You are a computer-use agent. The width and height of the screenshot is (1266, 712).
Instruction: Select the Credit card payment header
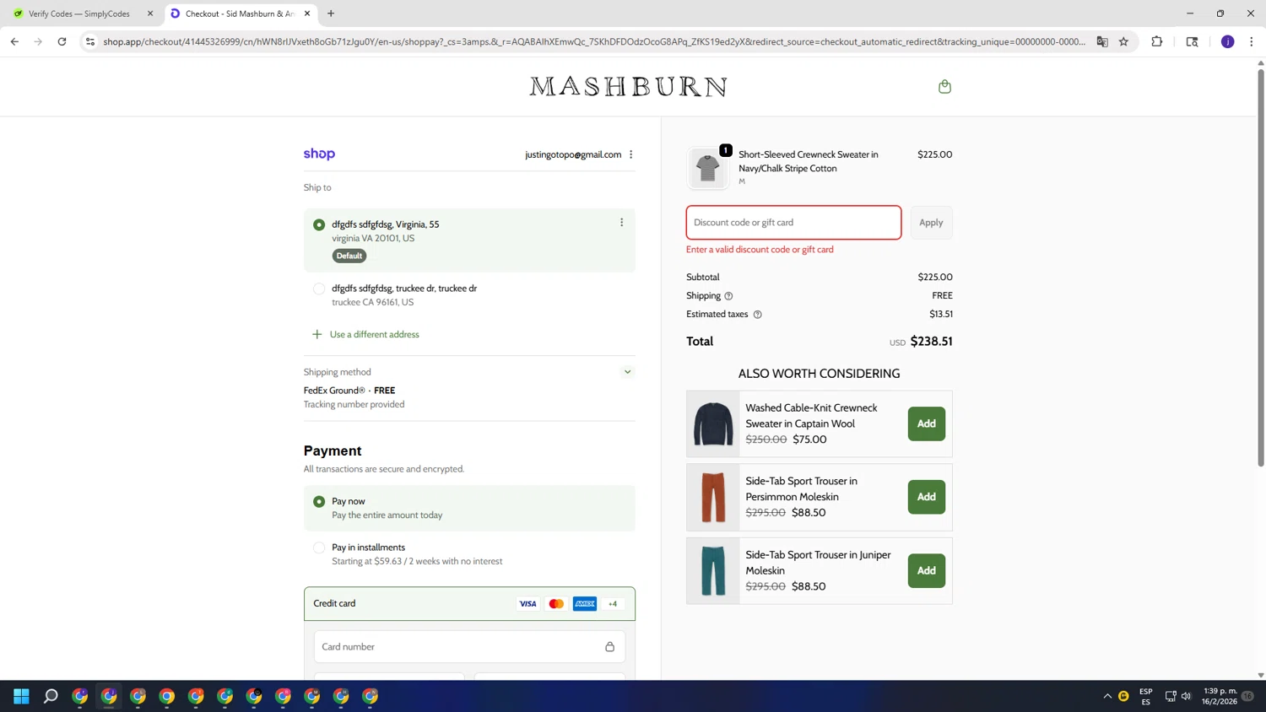469,604
